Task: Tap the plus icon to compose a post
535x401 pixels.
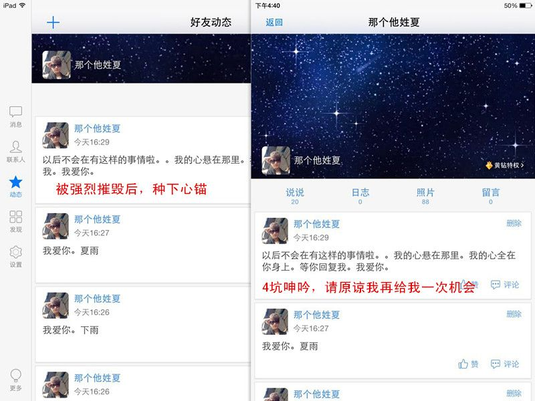Action: click(x=53, y=23)
